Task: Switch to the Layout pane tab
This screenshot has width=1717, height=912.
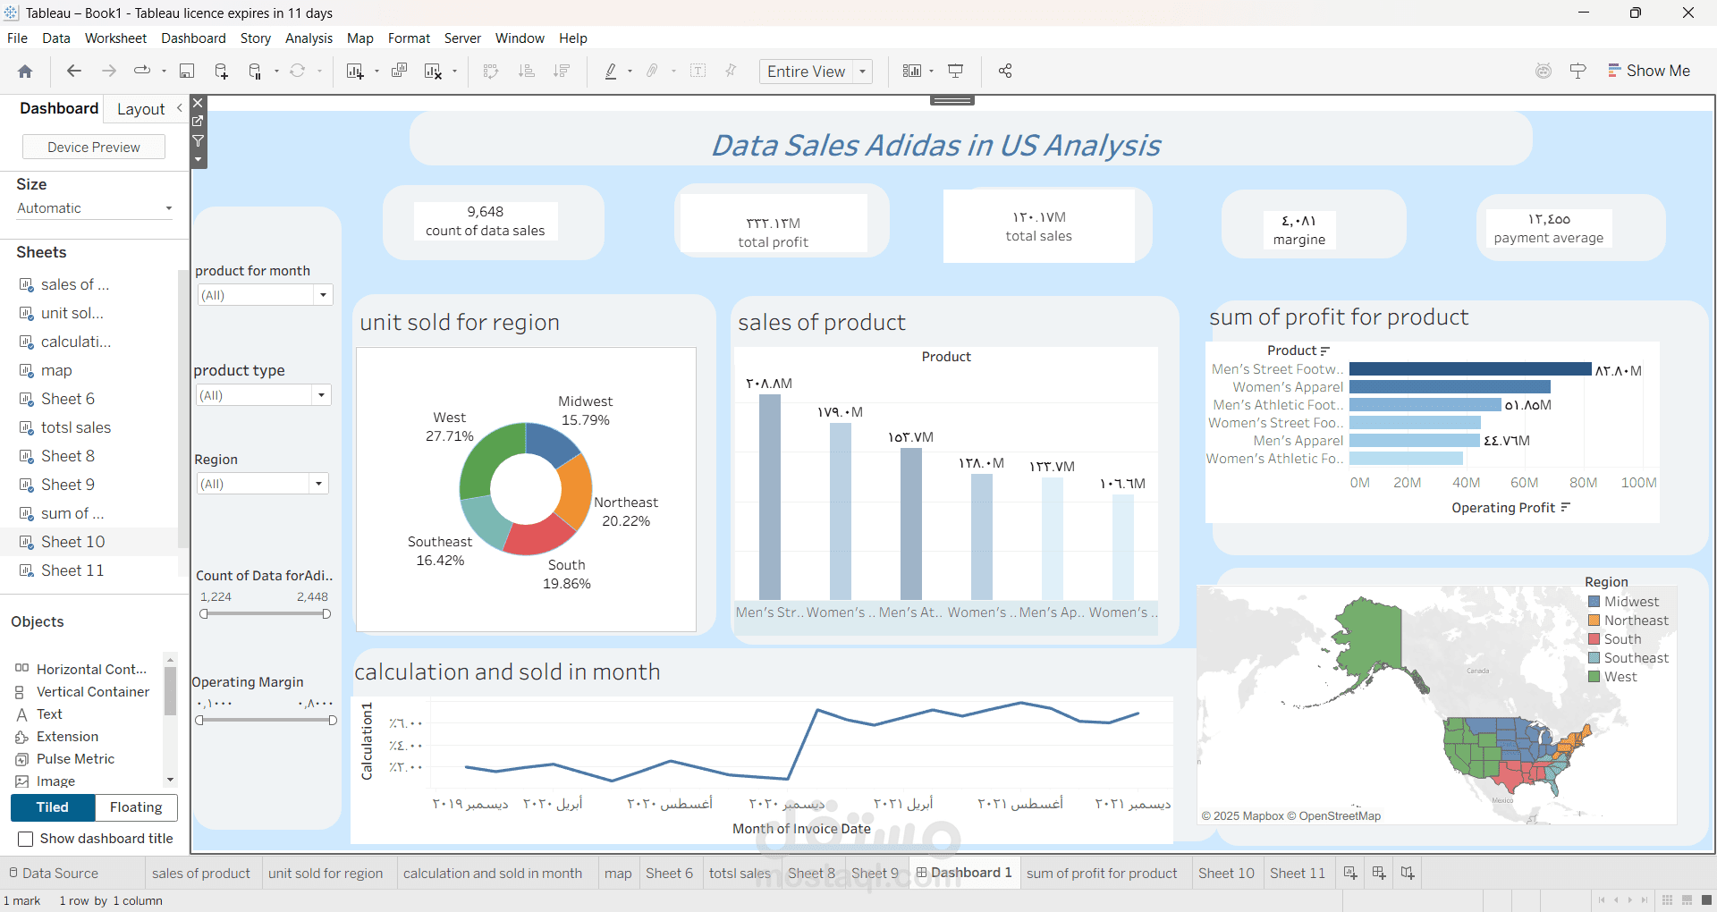Action: 141,109
